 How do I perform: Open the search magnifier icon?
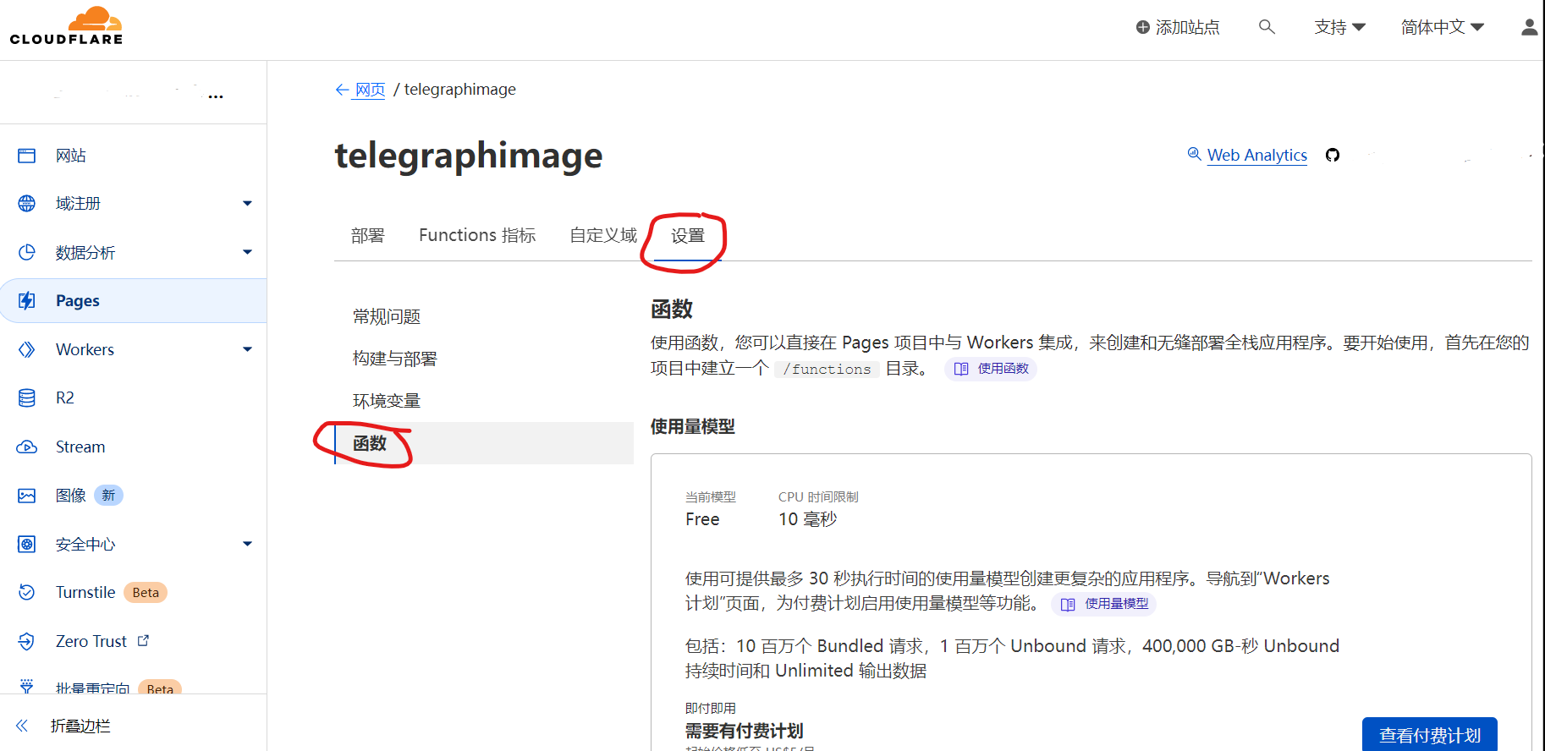(x=1267, y=27)
